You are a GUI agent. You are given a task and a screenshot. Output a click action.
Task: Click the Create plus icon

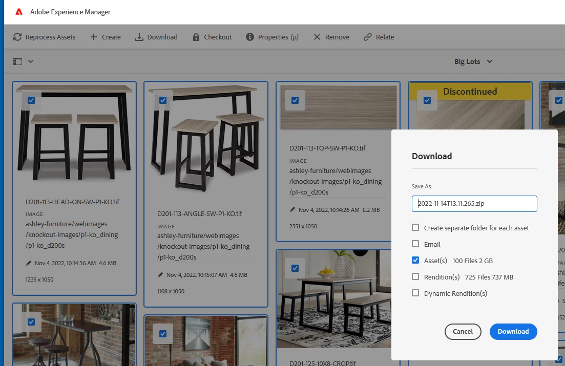tap(94, 37)
